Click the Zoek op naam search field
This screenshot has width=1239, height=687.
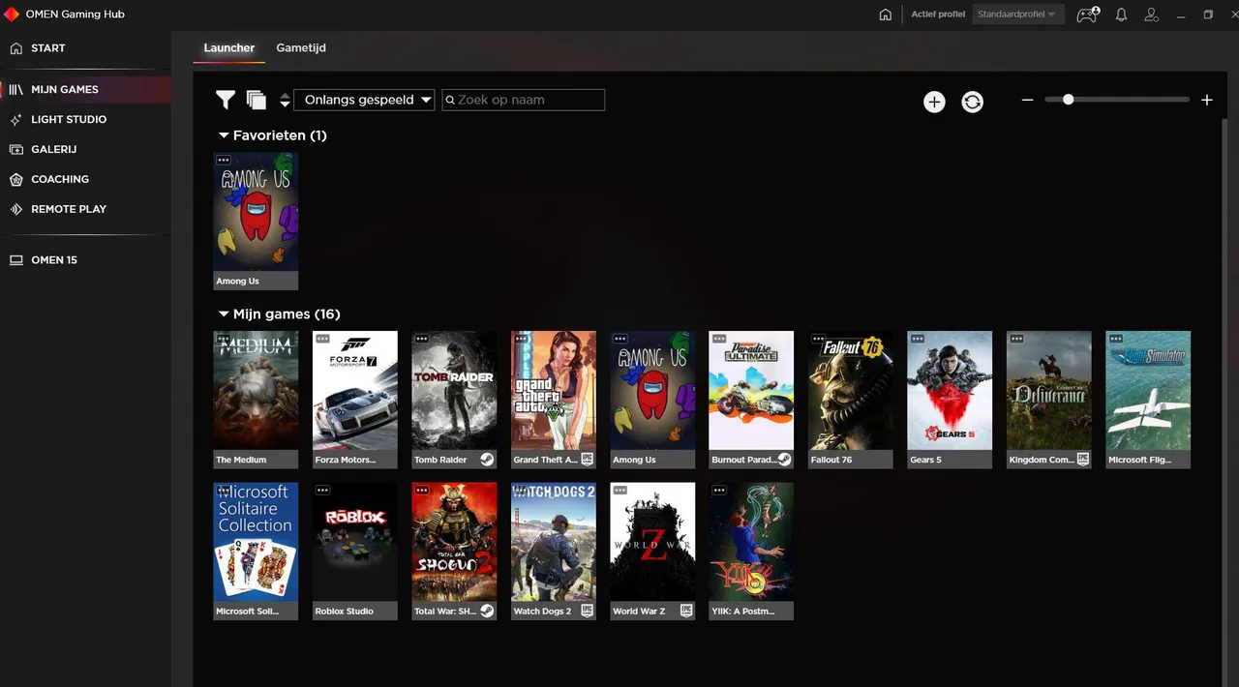click(524, 100)
